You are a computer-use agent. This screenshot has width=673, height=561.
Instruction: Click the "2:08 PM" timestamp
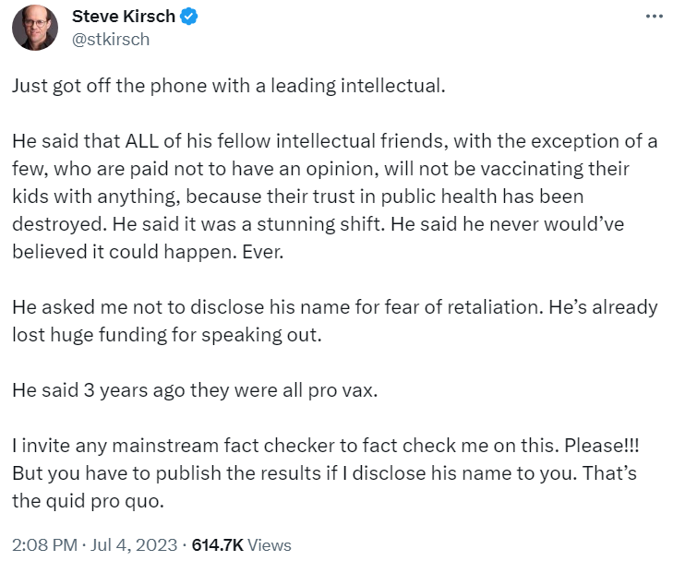pos(44,544)
